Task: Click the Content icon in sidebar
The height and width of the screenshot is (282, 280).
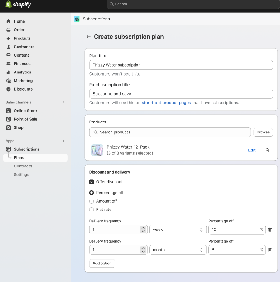Action: pos(9,55)
